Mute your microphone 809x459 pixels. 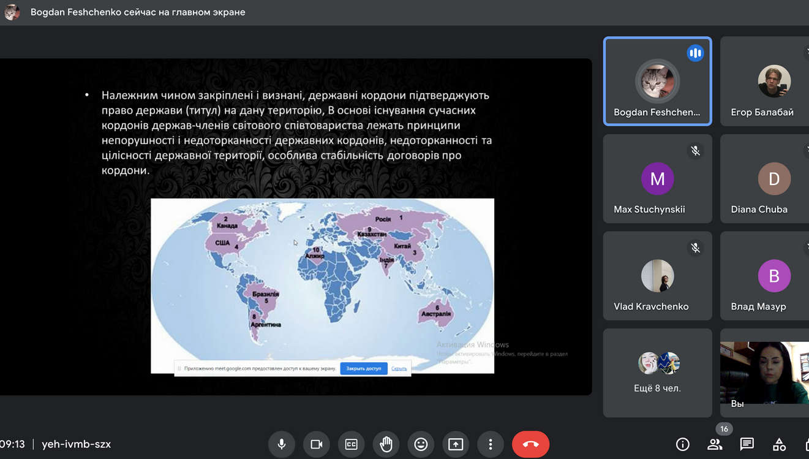[x=282, y=444]
